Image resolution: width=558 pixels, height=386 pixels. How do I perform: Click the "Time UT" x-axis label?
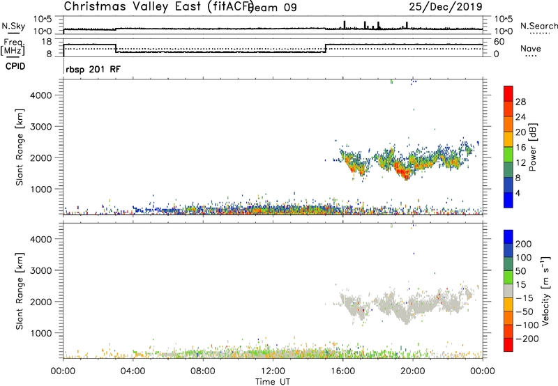[x=273, y=382]
